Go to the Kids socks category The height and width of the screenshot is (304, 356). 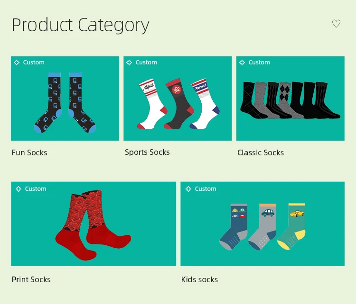[x=199, y=279]
